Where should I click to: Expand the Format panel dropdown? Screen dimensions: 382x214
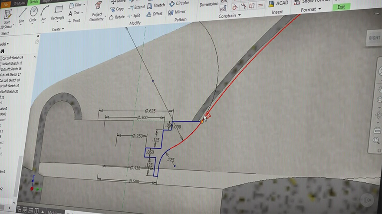pyautogui.click(x=311, y=10)
